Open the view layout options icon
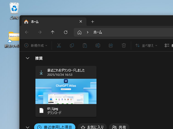 point(167,45)
